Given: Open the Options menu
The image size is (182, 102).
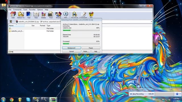Looking at the screenshot, I should (40, 10).
